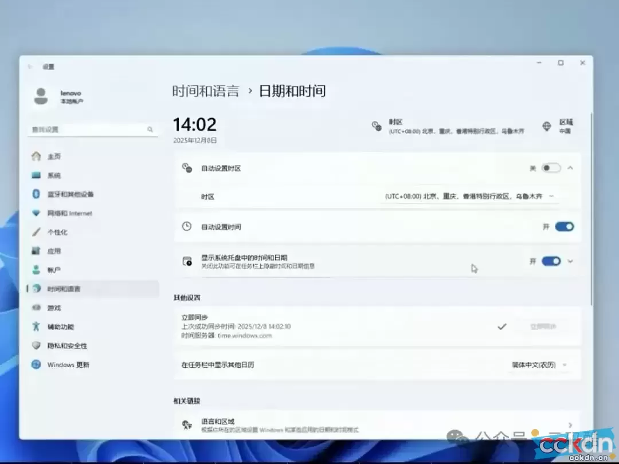
Task: Click the clock icon beside 自动设置时间
Action: pos(187,226)
